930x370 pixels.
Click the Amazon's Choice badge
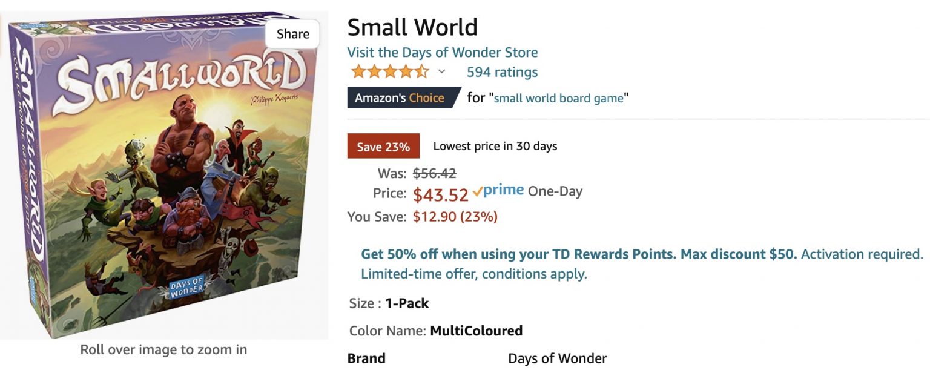pyautogui.click(x=399, y=97)
